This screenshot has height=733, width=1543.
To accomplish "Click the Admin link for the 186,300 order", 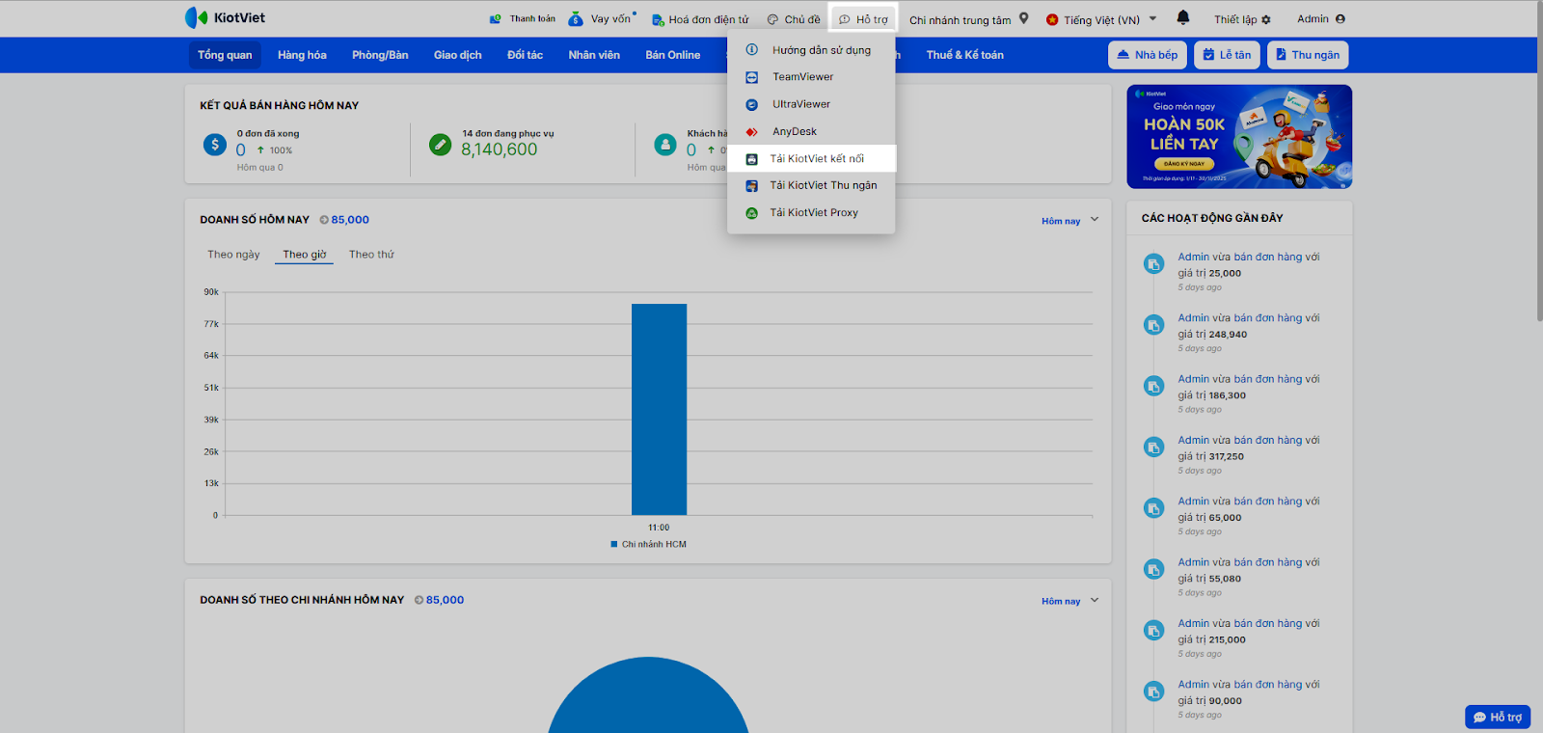I will point(1193,379).
